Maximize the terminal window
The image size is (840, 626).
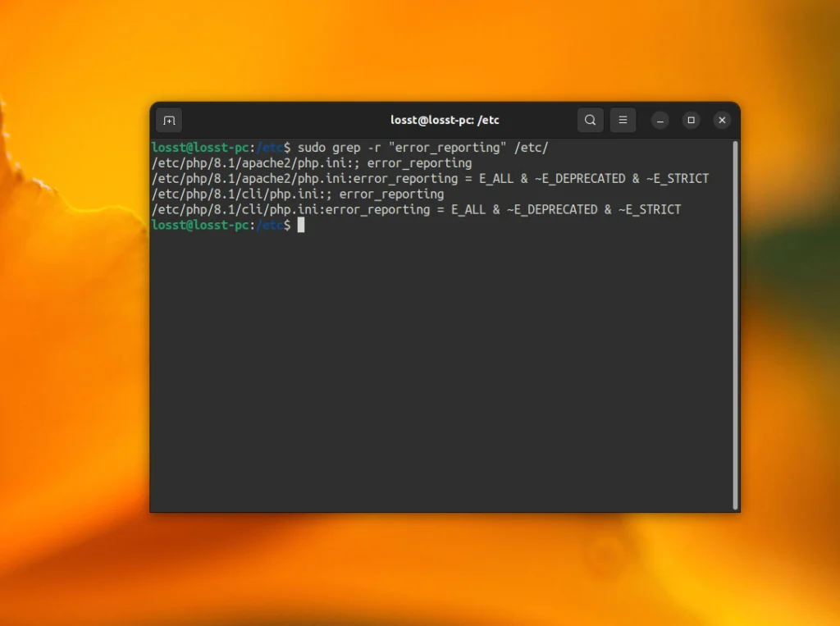click(691, 120)
